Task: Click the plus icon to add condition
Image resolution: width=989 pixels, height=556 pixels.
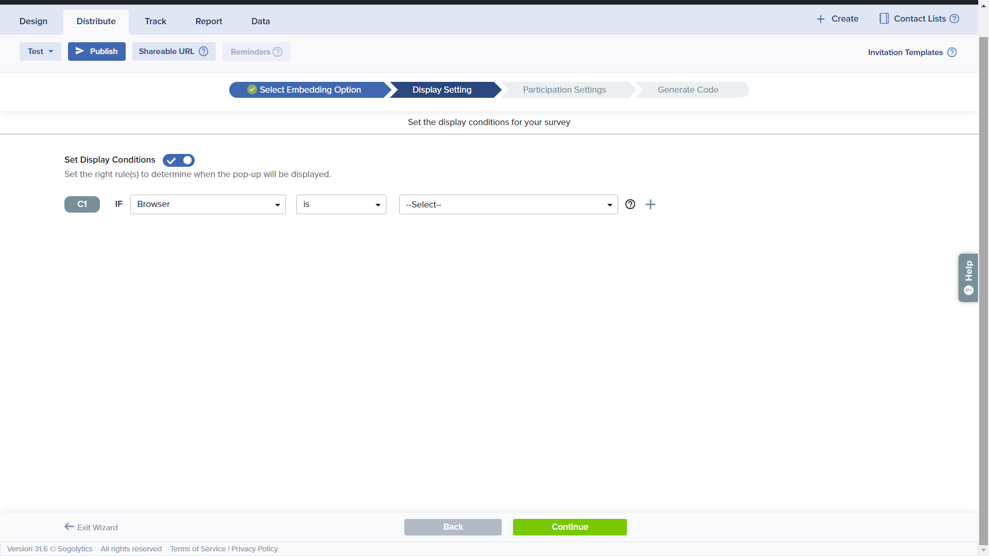Action: click(651, 204)
